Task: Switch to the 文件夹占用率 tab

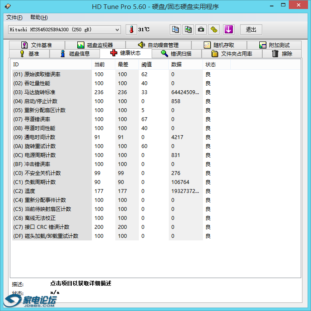Action: point(232,53)
